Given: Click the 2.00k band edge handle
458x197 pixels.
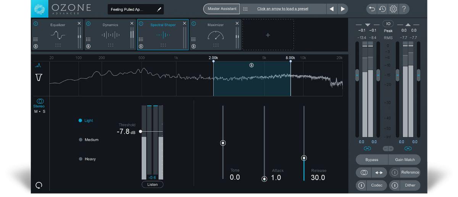Looking at the screenshot, I should pyautogui.click(x=213, y=61).
